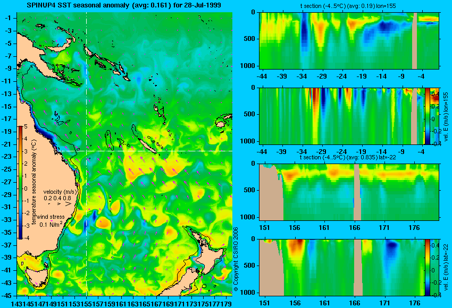Click the 'vel. E (m/s) lat=-22' label
Screen dimensions: 452x308
click(x=446, y=268)
